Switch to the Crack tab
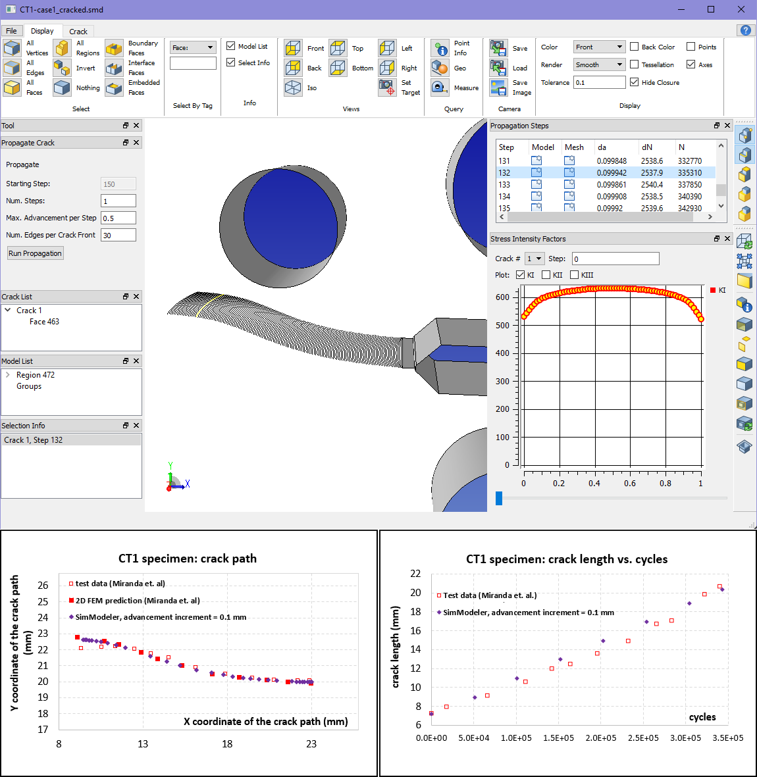 (78, 32)
